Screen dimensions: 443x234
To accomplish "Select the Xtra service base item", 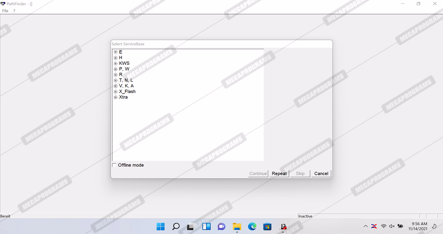I will click(x=123, y=97).
